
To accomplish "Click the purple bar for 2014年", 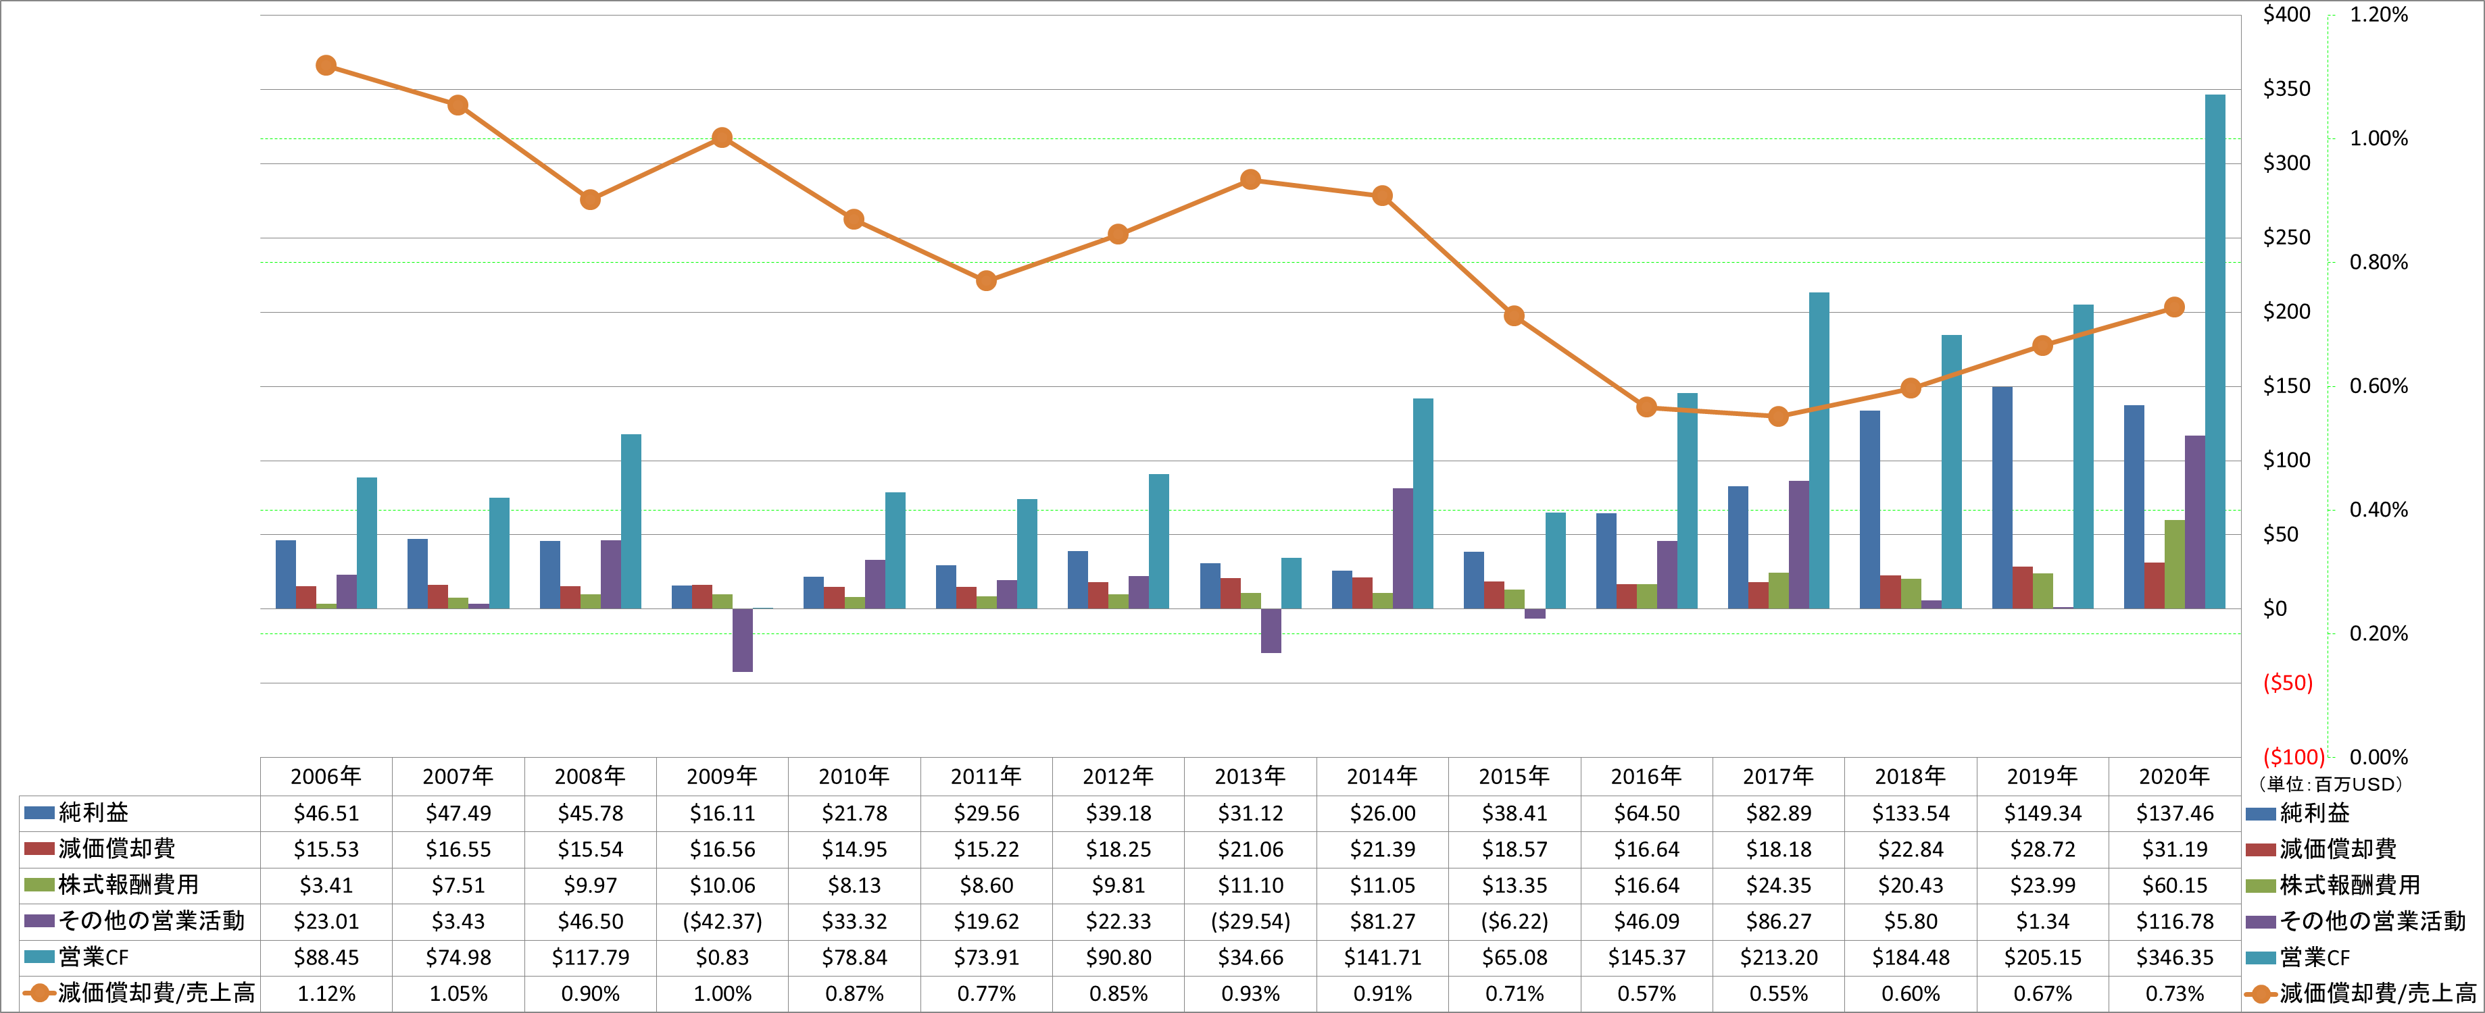I will pos(1402,548).
